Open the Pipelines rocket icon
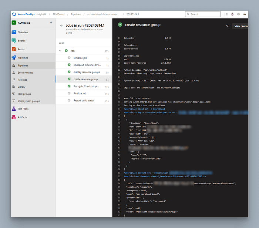The width and height of the screenshot is (259, 228). pos(14,58)
